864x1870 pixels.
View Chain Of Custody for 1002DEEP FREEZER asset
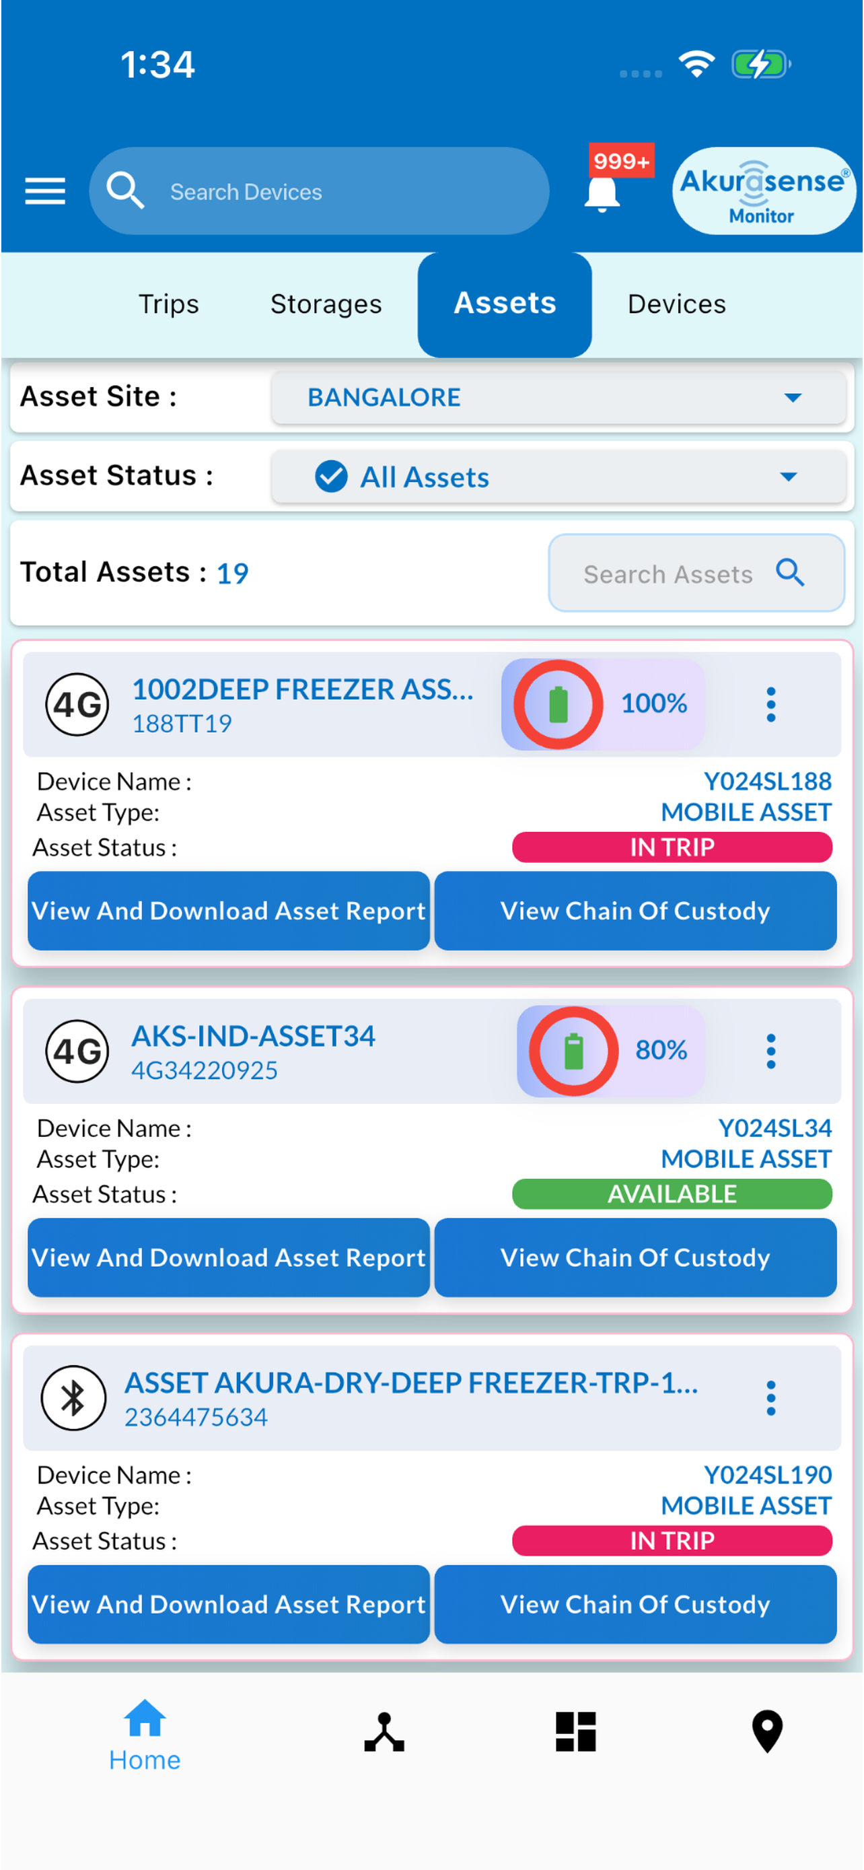pyautogui.click(x=635, y=911)
